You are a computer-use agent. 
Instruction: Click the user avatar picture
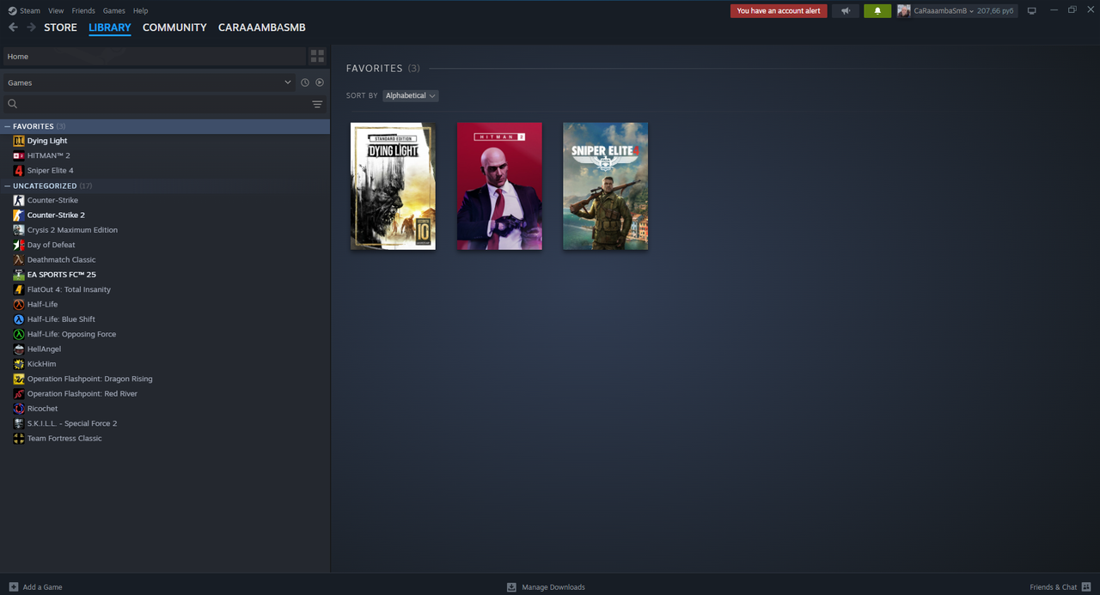coord(904,11)
